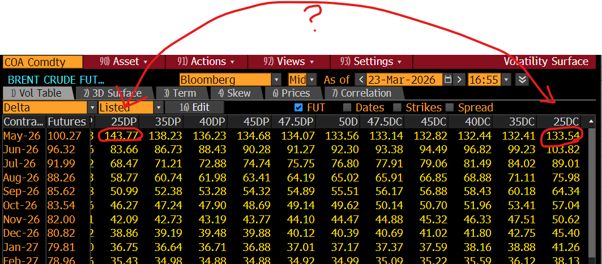Click the 47.5DC column header
The width and height of the screenshot is (602, 264).
pyautogui.click(x=382, y=122)
